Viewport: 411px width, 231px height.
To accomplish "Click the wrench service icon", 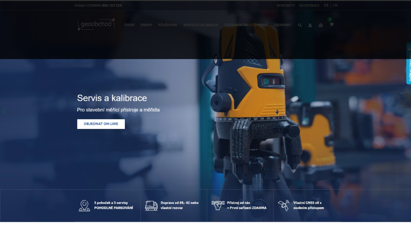I will 218,205.
